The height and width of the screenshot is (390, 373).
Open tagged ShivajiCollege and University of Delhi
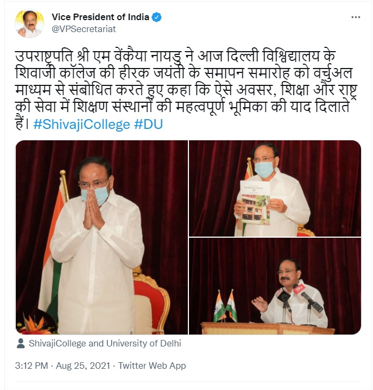tap(105, 343)
